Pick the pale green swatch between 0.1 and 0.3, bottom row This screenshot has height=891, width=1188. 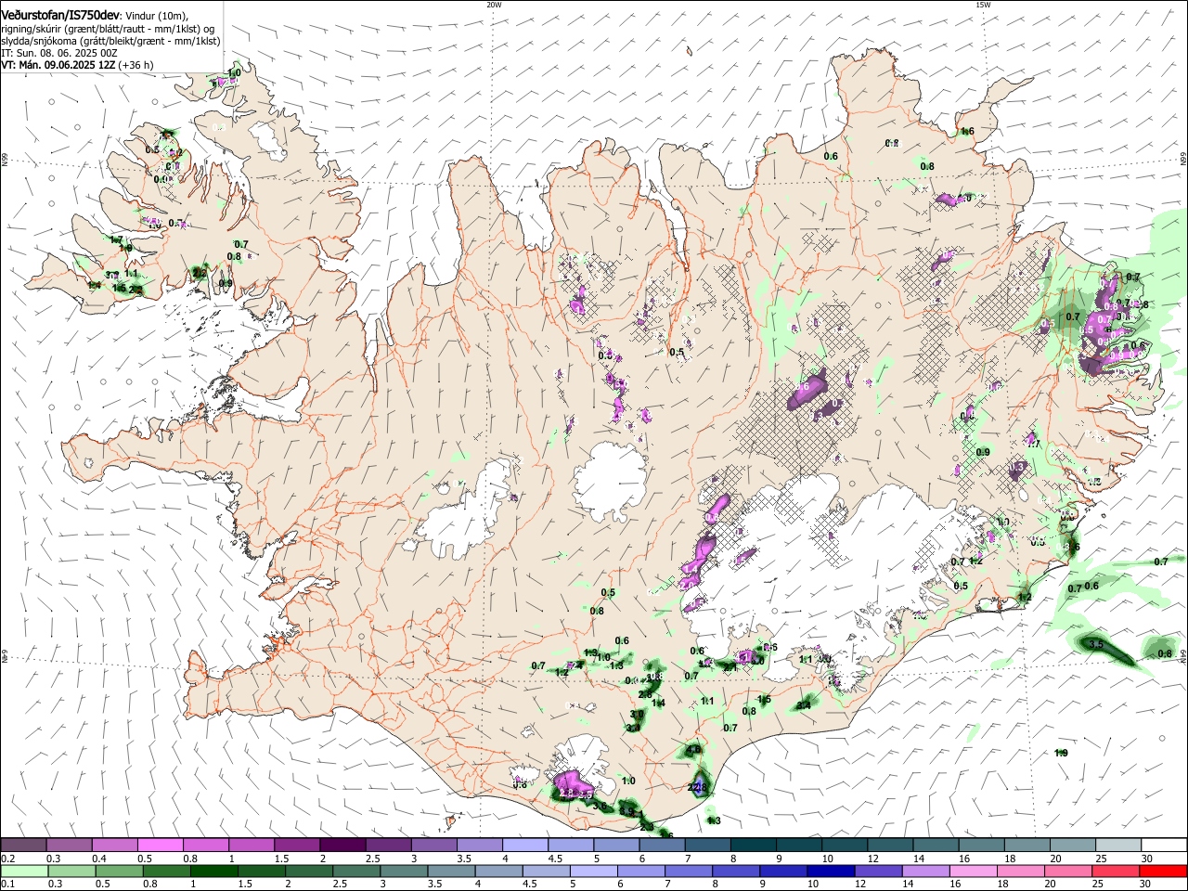24,871
